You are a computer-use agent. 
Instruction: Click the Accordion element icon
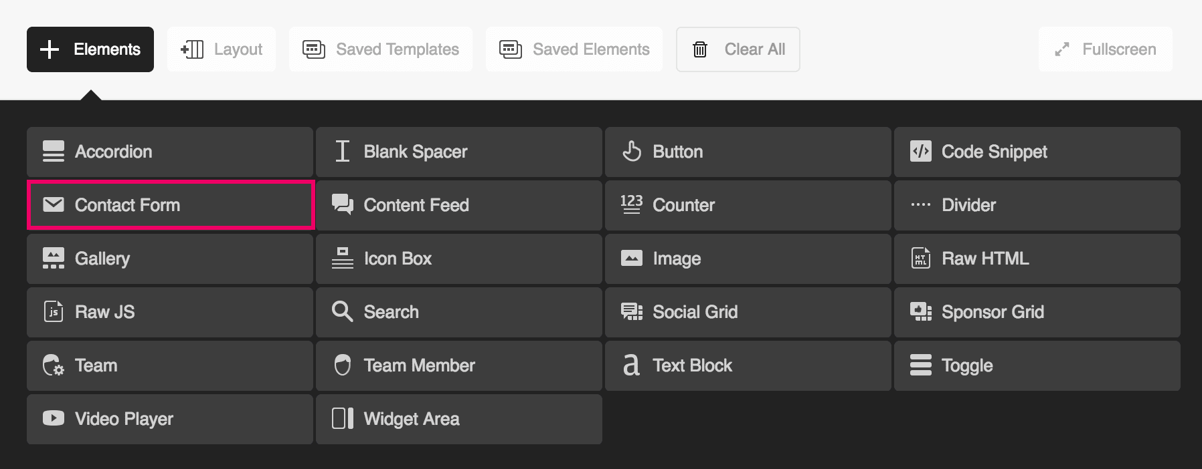point(54,152)
